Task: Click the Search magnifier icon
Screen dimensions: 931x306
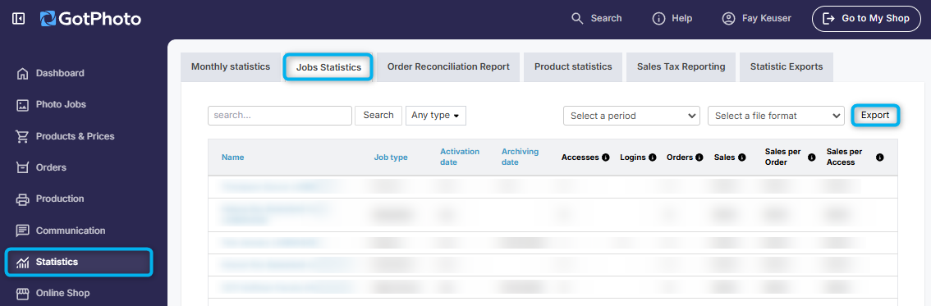Action: (x=577, y=18)
